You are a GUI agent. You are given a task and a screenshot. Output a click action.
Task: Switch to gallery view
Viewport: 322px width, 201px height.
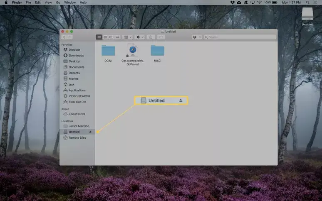[x=117, y=37]
